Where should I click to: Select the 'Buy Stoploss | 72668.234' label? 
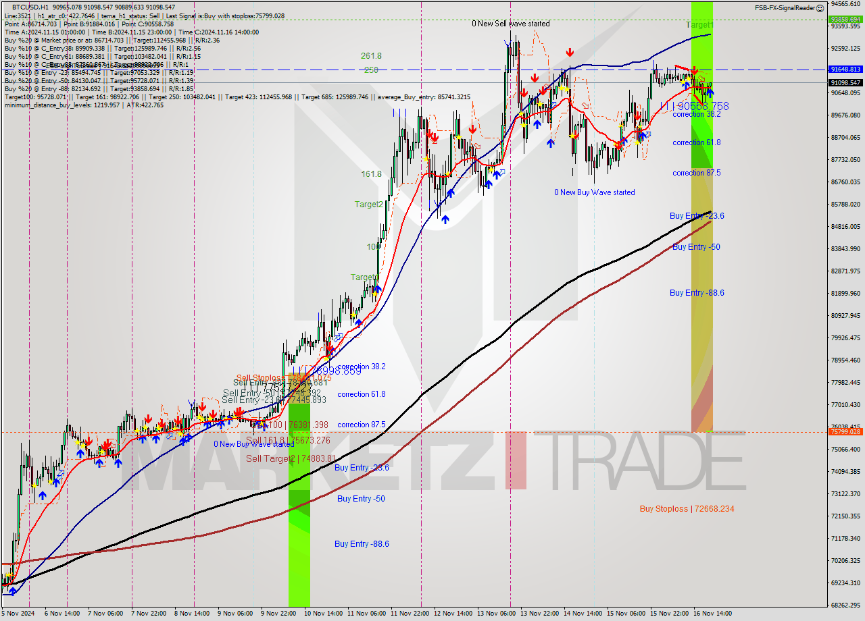coord(687,509)
